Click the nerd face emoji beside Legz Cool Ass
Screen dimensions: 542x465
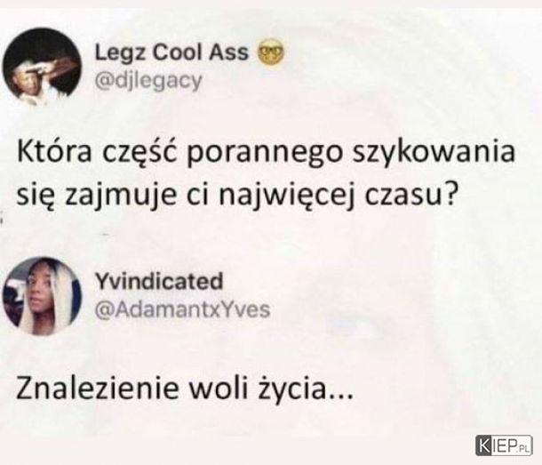(x=272, y=52)
